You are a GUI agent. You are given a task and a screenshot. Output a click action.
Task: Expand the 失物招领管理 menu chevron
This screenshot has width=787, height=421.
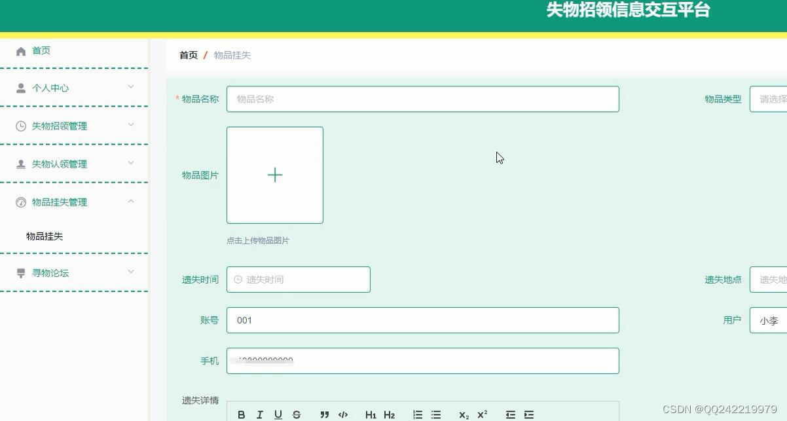tap(131, 124)
